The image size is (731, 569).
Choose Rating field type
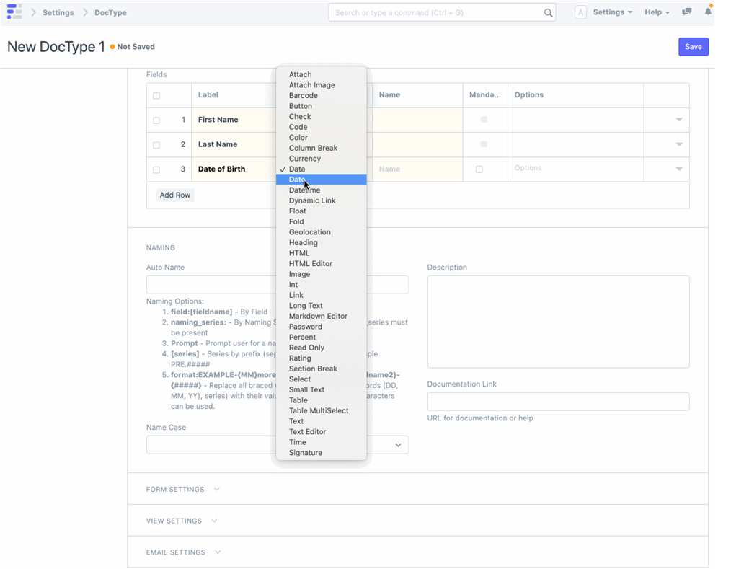point(322,358)
